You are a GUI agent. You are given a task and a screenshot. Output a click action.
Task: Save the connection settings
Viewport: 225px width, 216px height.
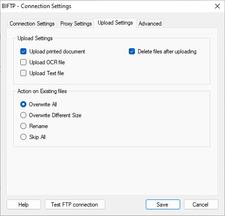[x=163, y=205]
